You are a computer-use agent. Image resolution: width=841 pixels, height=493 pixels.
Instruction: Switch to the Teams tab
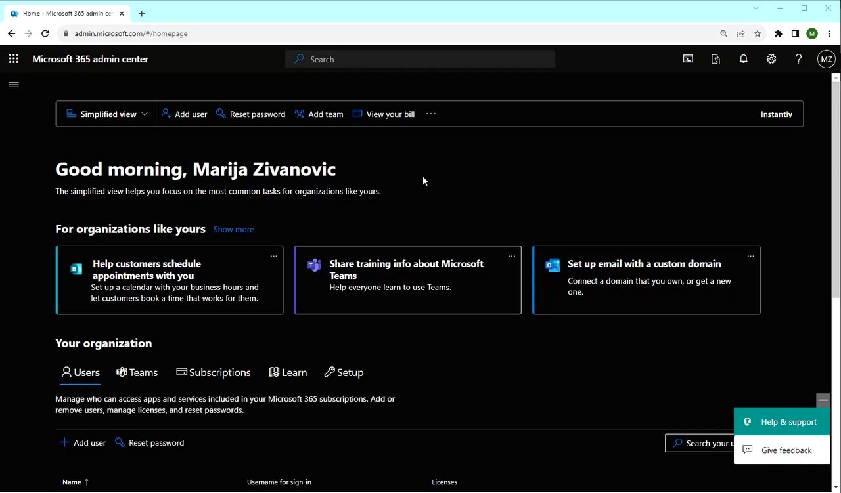click(137, 372)
